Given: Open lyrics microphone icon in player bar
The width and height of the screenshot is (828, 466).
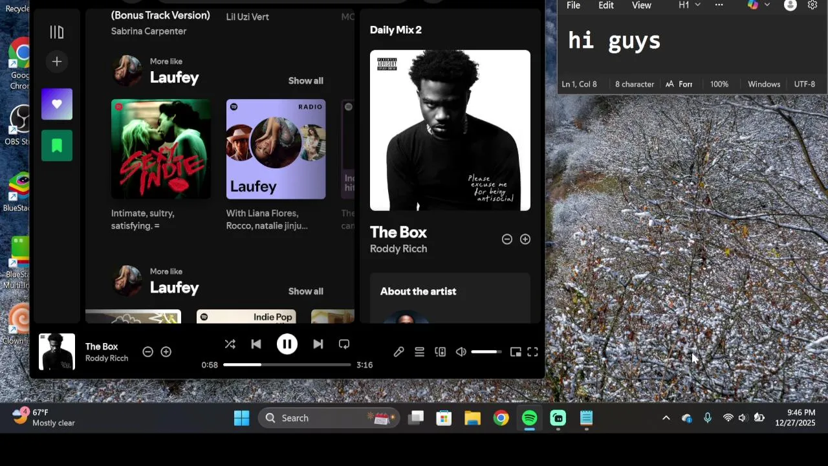Looking at the screenshot, I should pyautogui.click(x=398, y=352).
